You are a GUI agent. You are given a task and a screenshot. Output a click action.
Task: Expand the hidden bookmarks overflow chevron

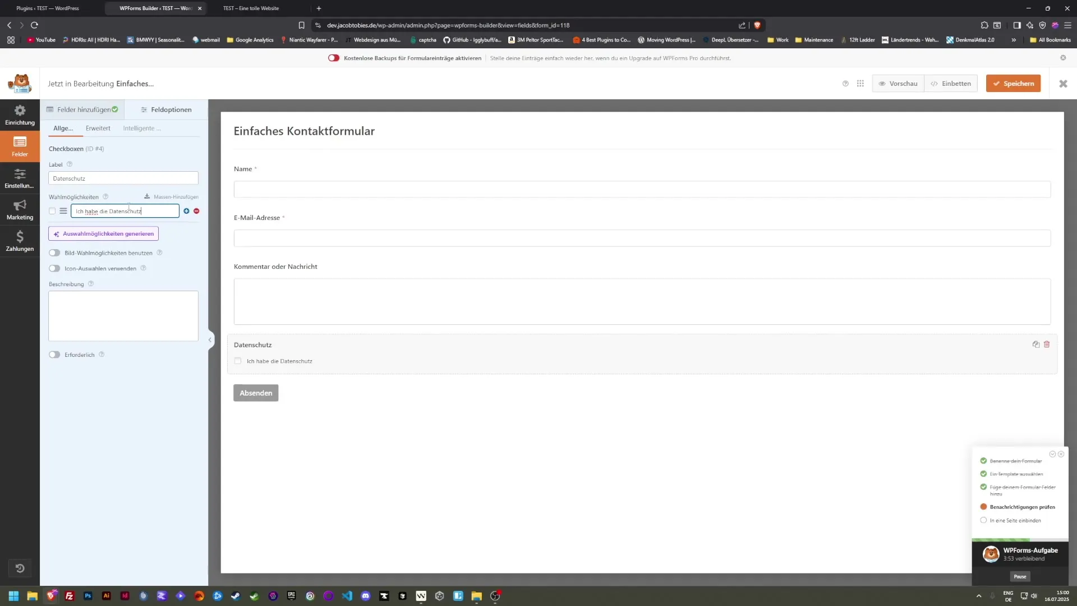(x=1013, y=40)
